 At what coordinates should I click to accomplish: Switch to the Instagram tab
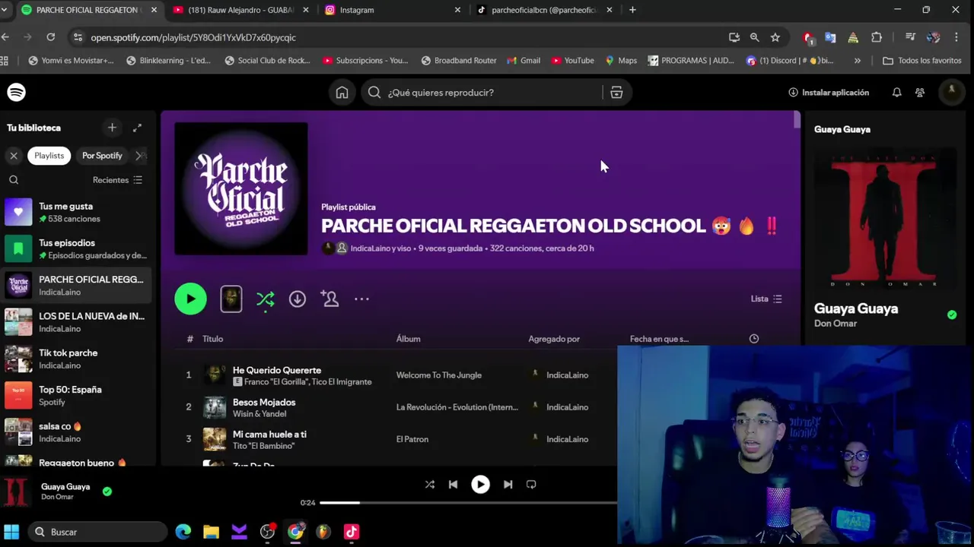click(393, 10)
